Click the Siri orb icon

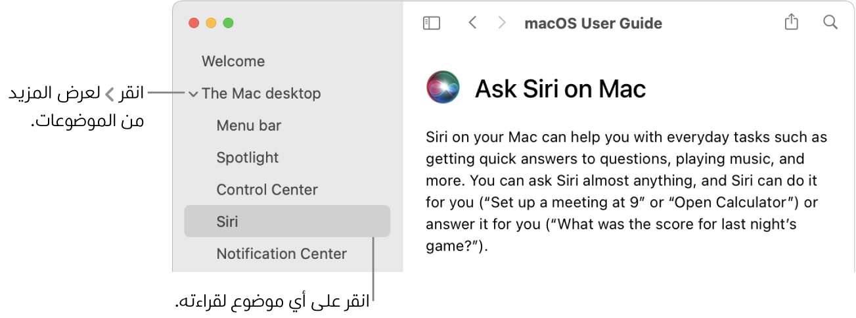tap(444, 87)
